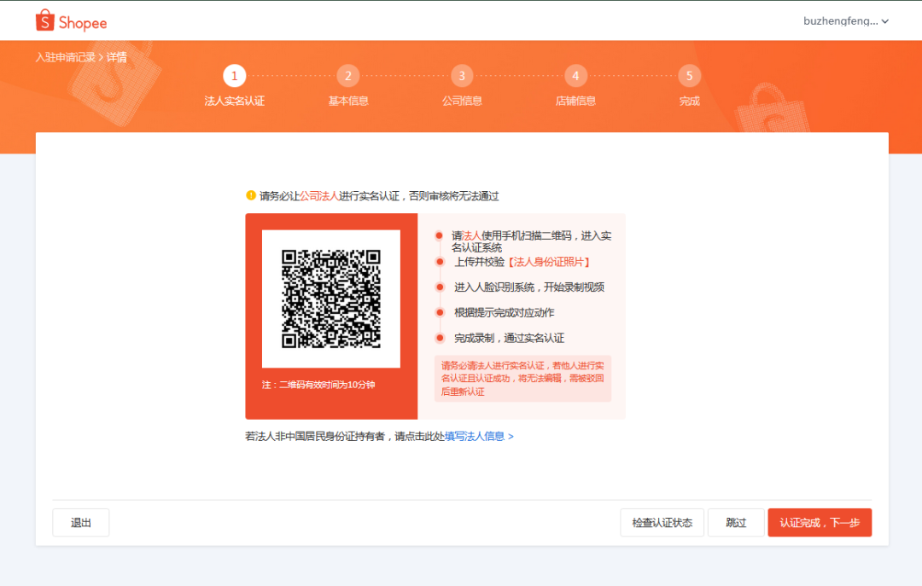Click 认证完成，下一步 button

pos(820,523)
